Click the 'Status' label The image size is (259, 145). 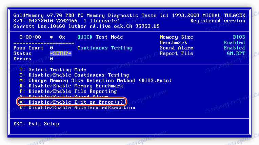22,53
